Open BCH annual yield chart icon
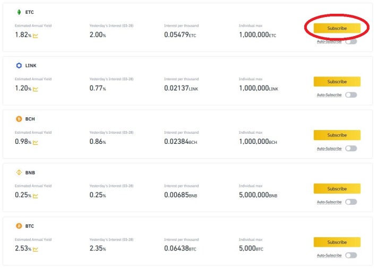The height and width of the screenshot is (268, 377). coord(36,142)
